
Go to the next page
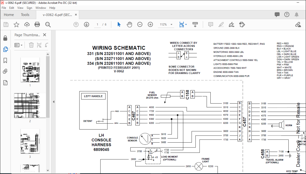[86, 24]
